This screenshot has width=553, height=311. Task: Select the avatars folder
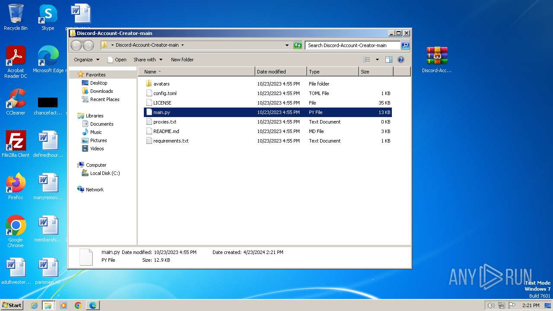point(268,84)
